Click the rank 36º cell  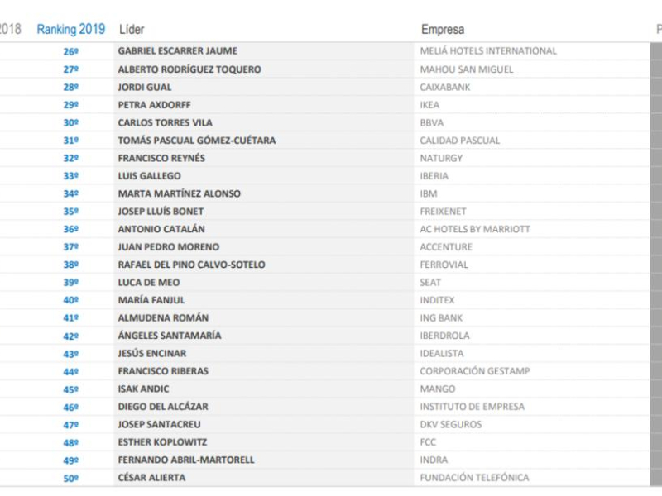tap(71, 229)
